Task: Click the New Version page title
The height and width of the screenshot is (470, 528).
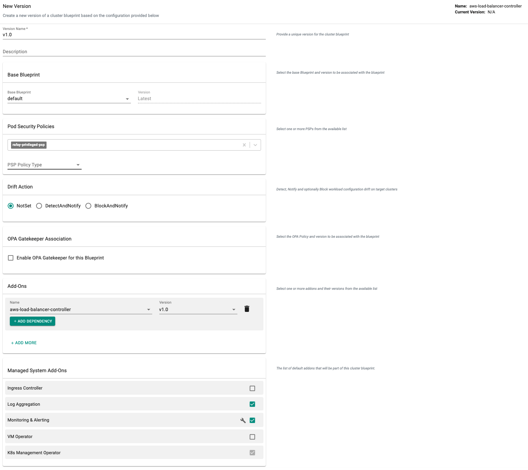Action: [17, 6]
